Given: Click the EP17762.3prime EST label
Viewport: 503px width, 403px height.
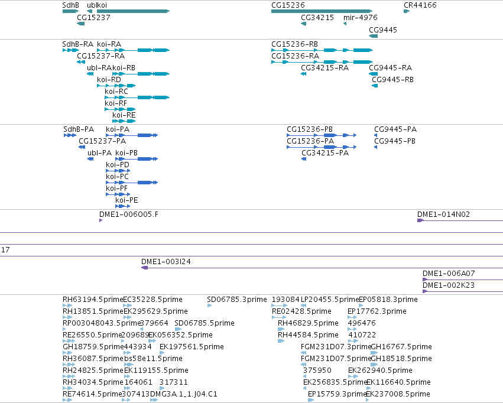Looking at the screenshot, I should coord(377,311).
